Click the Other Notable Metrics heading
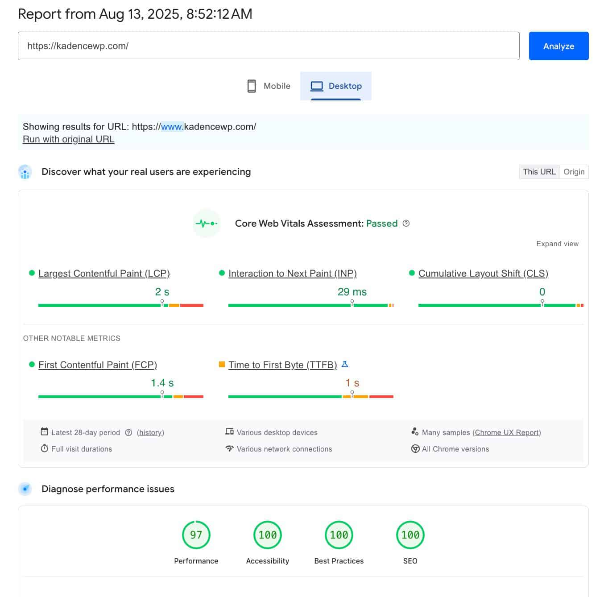 point(72,338)
